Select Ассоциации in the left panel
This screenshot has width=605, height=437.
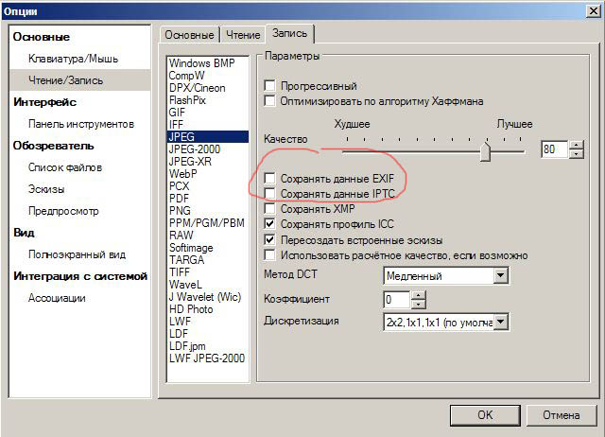pyautogui.click(x=57, y=298)
